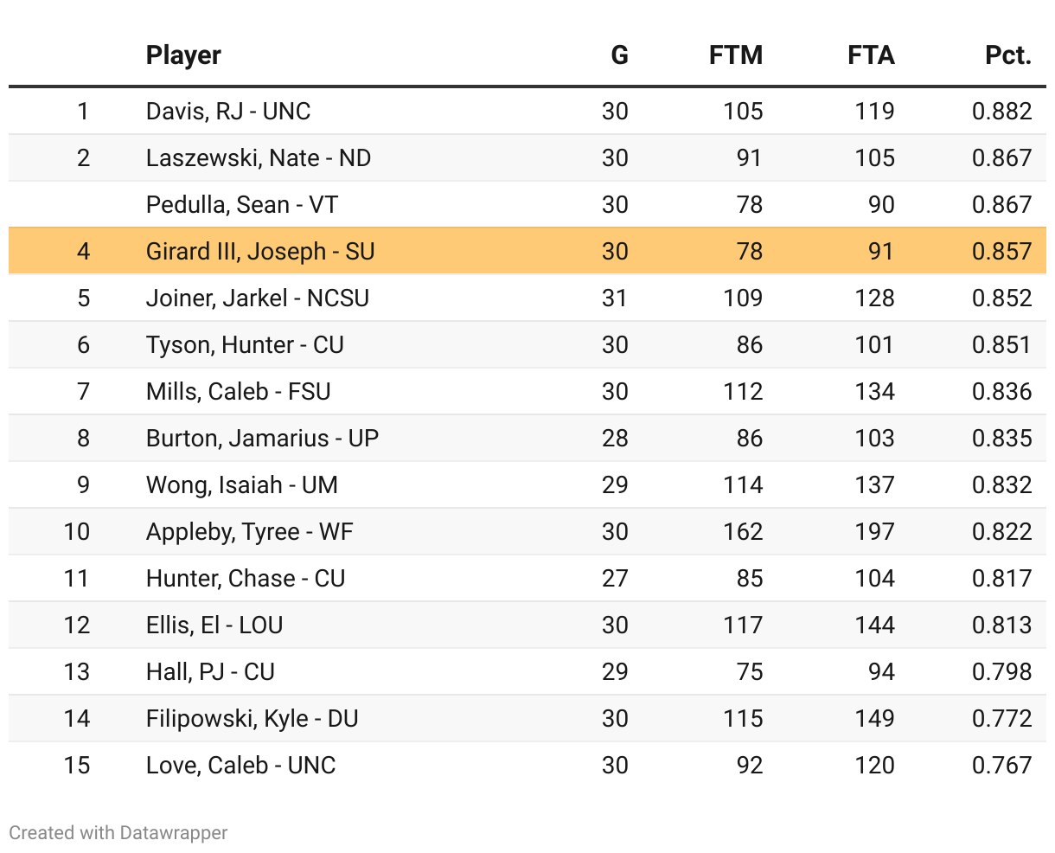This screenshot has width=1055, height=853.
Task: Select the Laszewski, Nate - ND name
Action: tap(259, 158)
